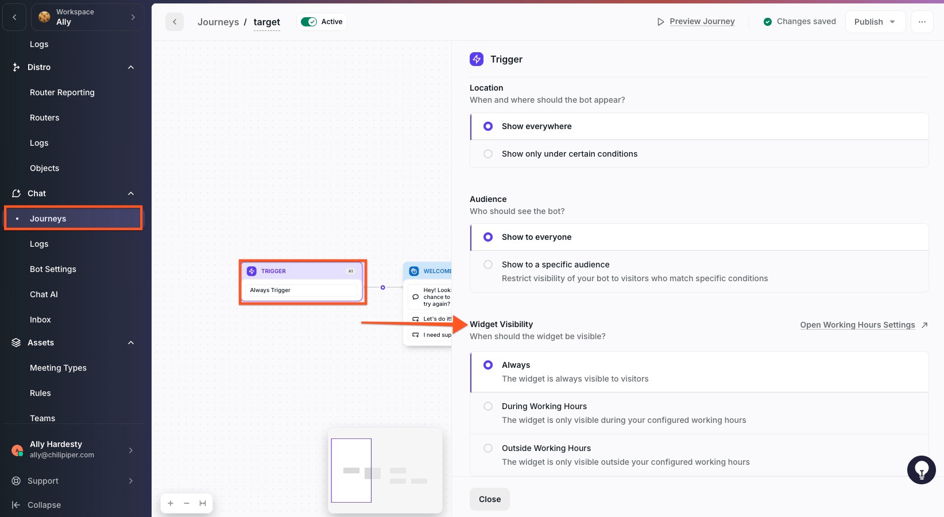Image resolution: width=944 pixels, height=517 pixels.
Task: Choose Show to a specific audience
Action: [488, 265]
